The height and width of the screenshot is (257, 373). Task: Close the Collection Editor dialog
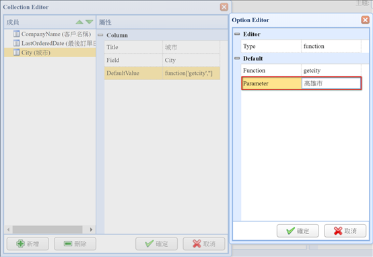(224, 7)
